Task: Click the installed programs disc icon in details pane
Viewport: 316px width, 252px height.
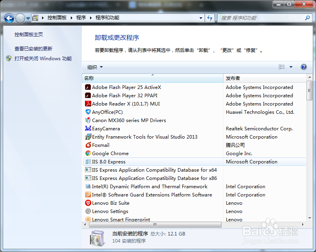Action: coord(97,238)
